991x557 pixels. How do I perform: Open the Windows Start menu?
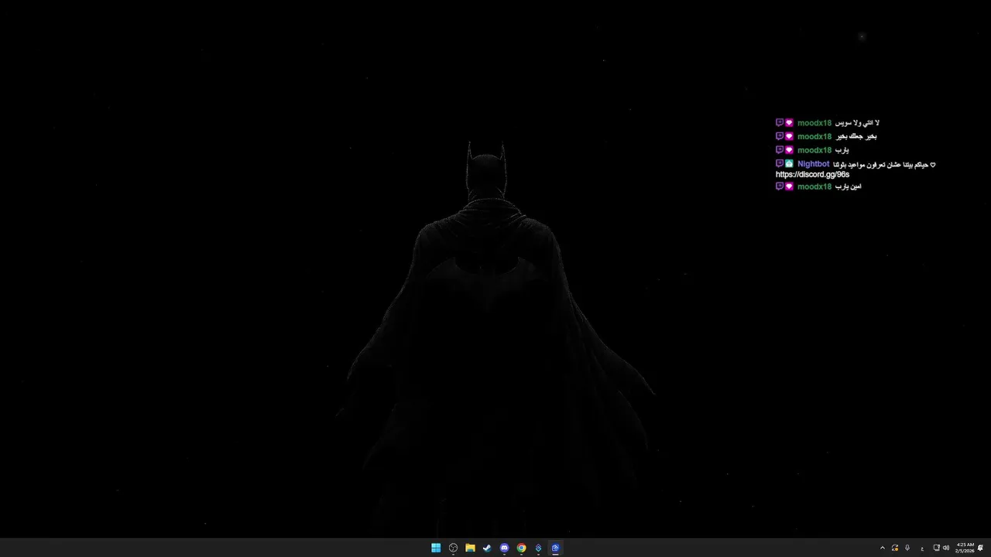coord(436,548)
